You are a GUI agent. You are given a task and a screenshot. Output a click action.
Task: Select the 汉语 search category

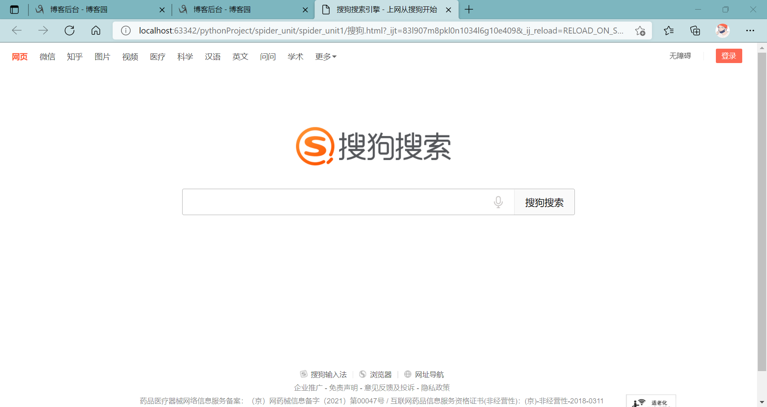click(213, 57)
